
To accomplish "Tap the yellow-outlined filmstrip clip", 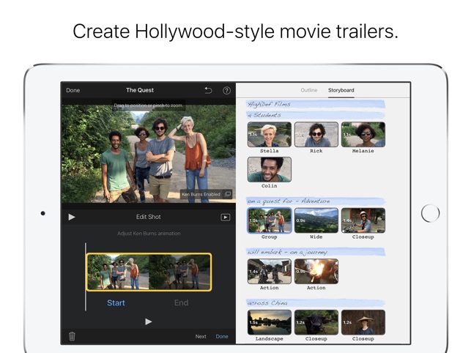I will pos(149,272).
